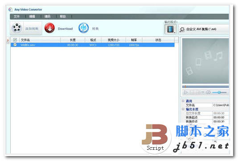Click the 转换起点 value 00:00:00

[x=219, y=117]
